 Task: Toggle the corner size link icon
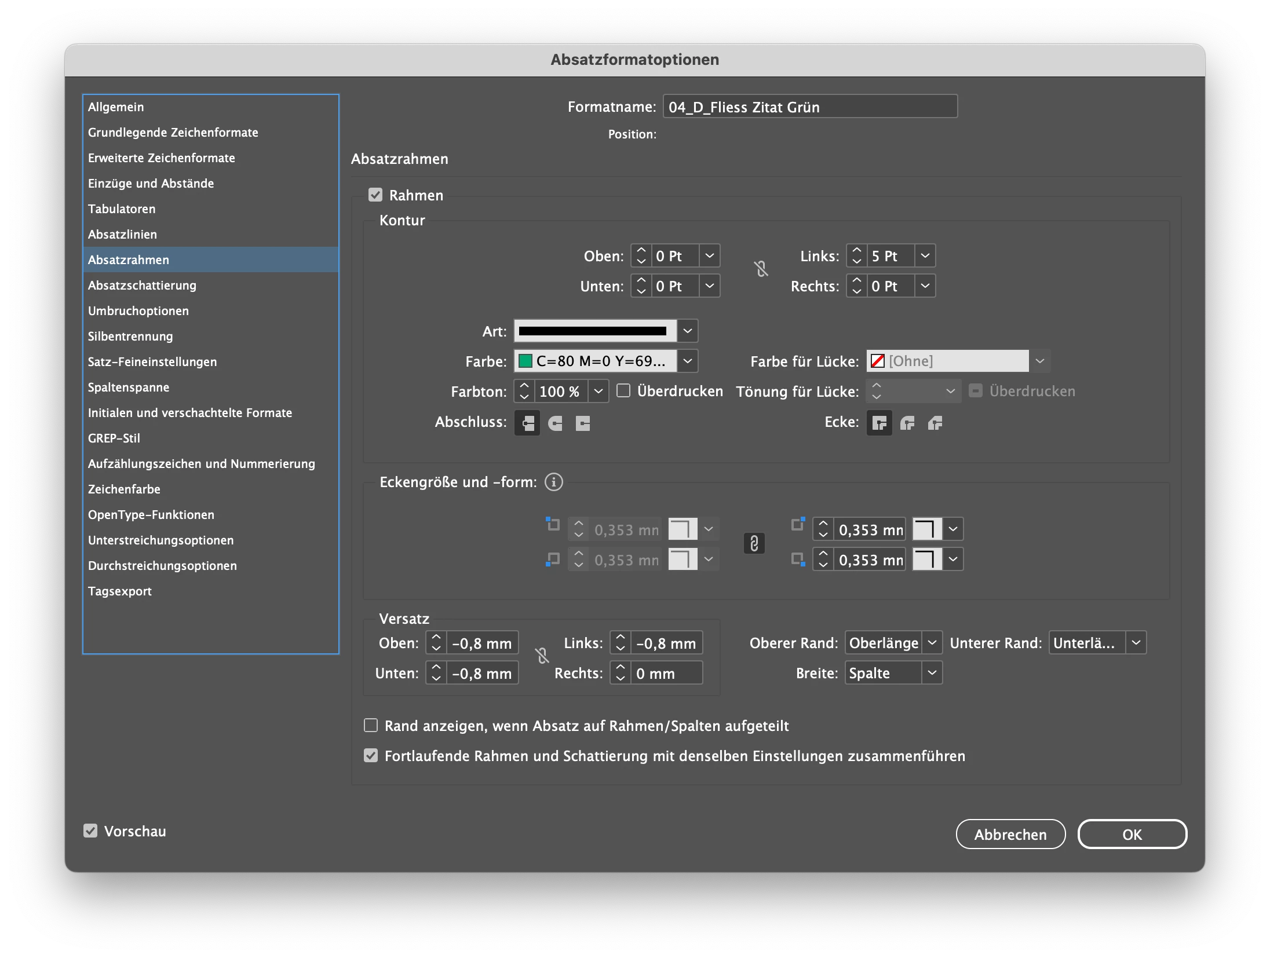pos(754,543)
